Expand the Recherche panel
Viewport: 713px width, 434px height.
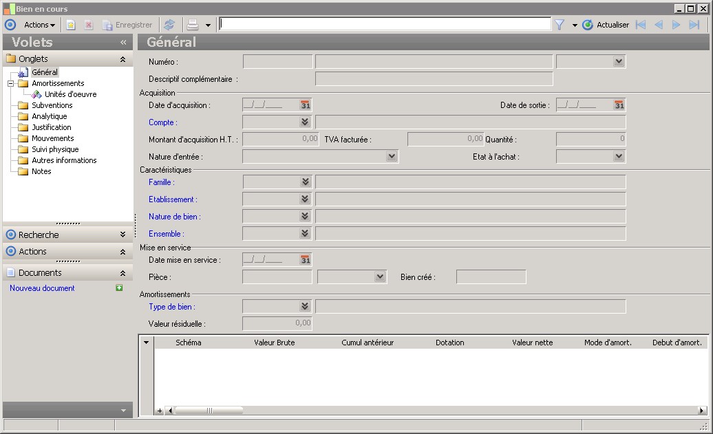pyautogui.click(x=123, y=235)
